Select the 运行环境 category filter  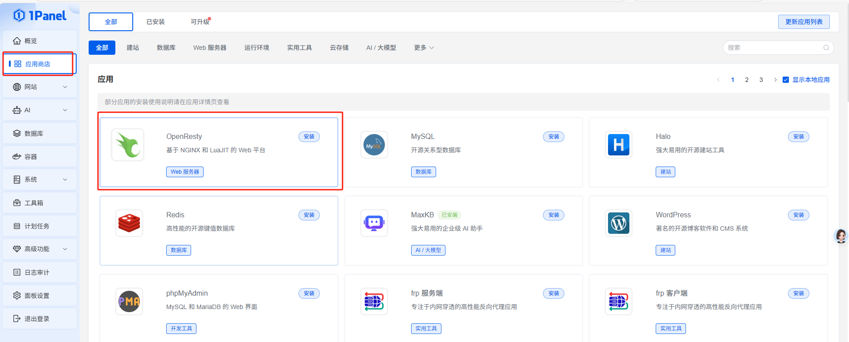pos(257,48)
